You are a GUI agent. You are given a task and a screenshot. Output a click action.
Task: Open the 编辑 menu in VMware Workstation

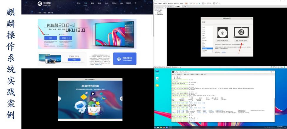tap(160, 3)
